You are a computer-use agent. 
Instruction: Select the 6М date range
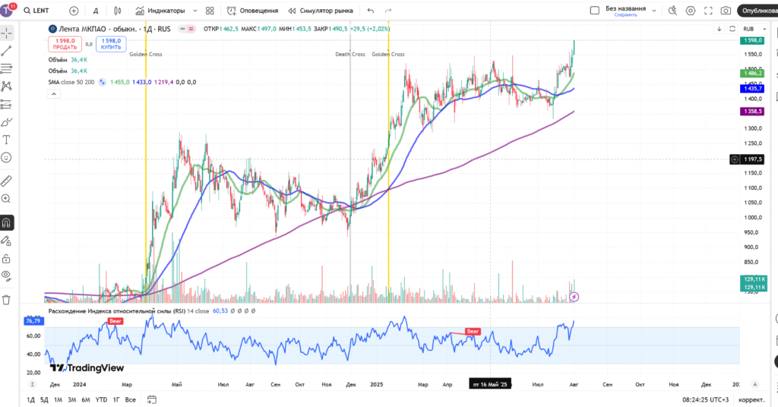[x=86, y=399]
